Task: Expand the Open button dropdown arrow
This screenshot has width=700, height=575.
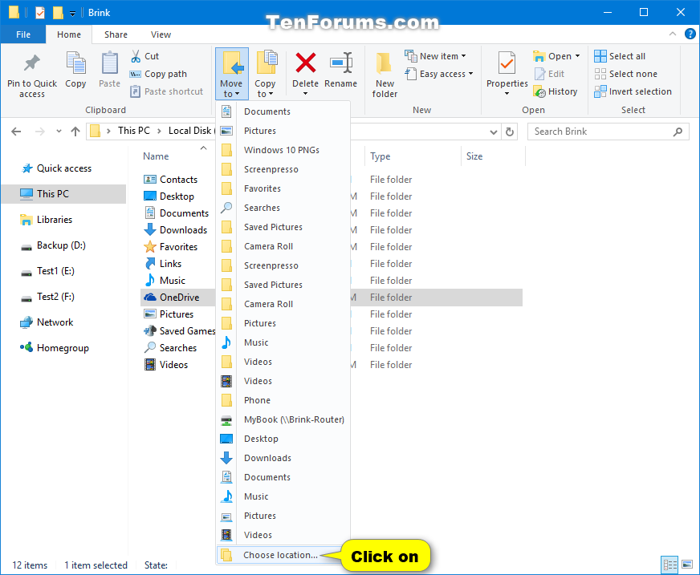Action: (x=577, y=56)
